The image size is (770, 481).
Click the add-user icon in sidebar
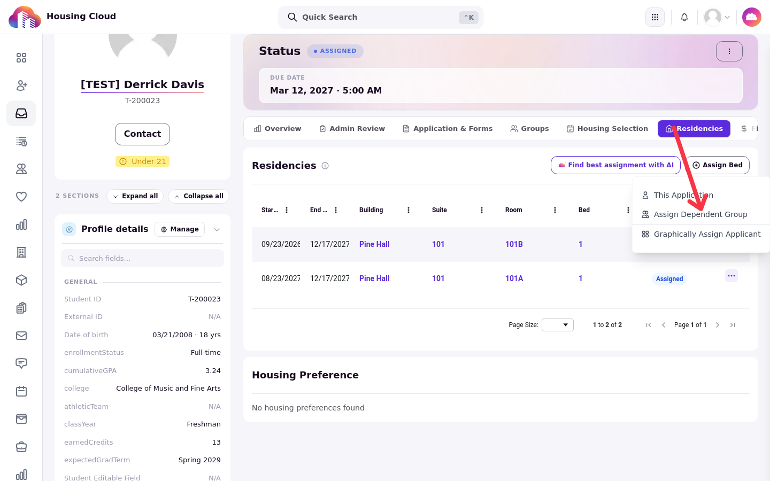[21, 86]
